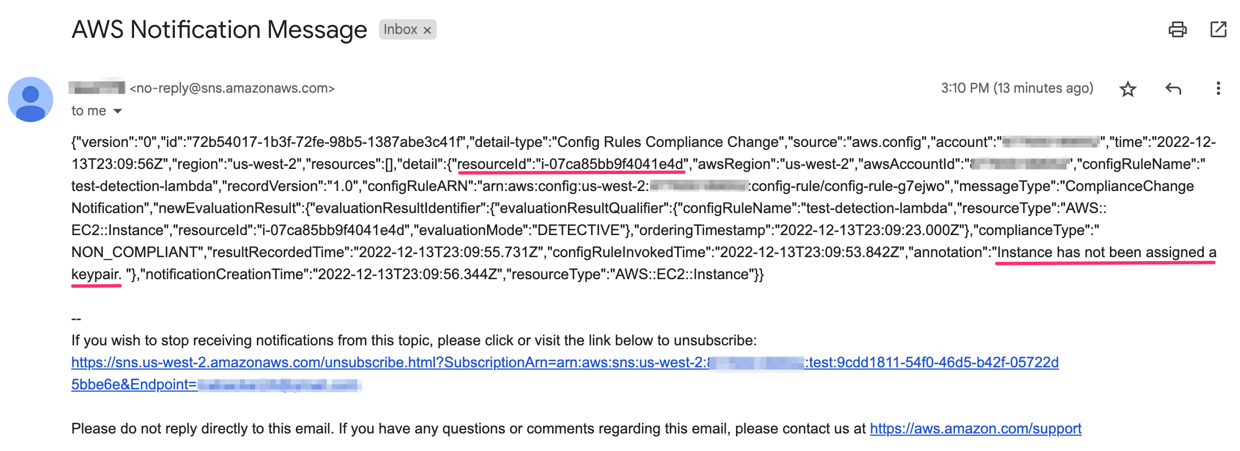Expand recipient details next to 'to me'
The height and width of the screenshot is (451, 1240).
click(118, 111)
